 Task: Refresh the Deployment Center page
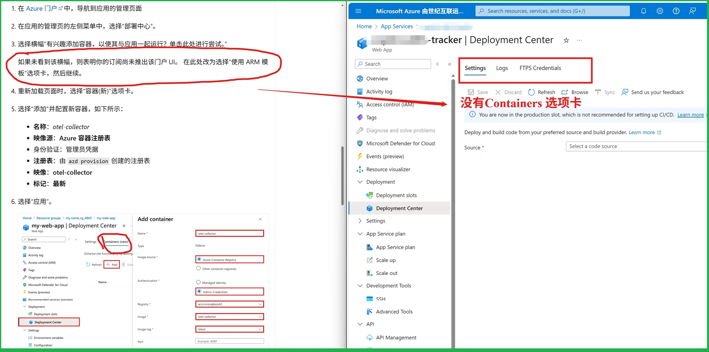click(x=542, y=92)
